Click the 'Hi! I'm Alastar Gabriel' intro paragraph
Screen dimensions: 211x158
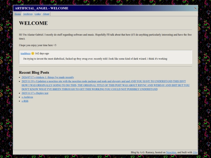105,37
